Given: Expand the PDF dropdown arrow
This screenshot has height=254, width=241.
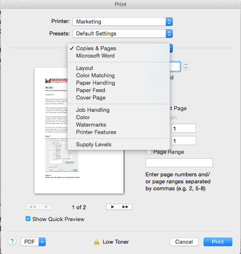Looking at the screenshot, I should click(x=42, y=241).
